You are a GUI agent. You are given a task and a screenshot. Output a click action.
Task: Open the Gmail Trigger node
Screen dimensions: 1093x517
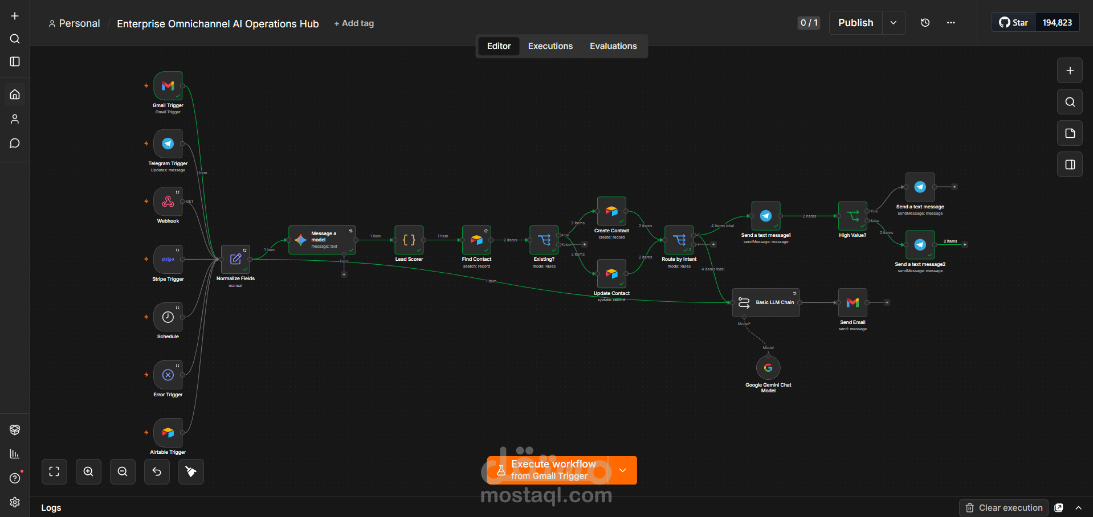[x=168, y=85]
